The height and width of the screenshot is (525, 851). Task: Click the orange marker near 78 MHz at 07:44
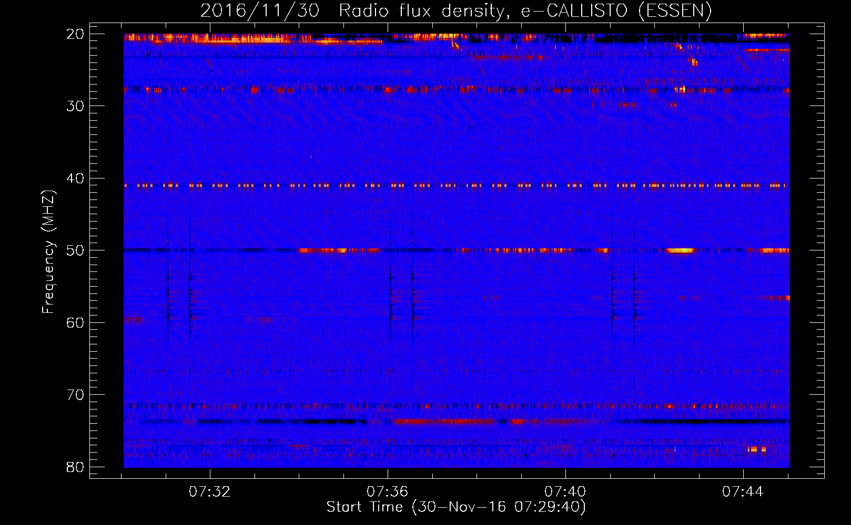coord(757,449)
